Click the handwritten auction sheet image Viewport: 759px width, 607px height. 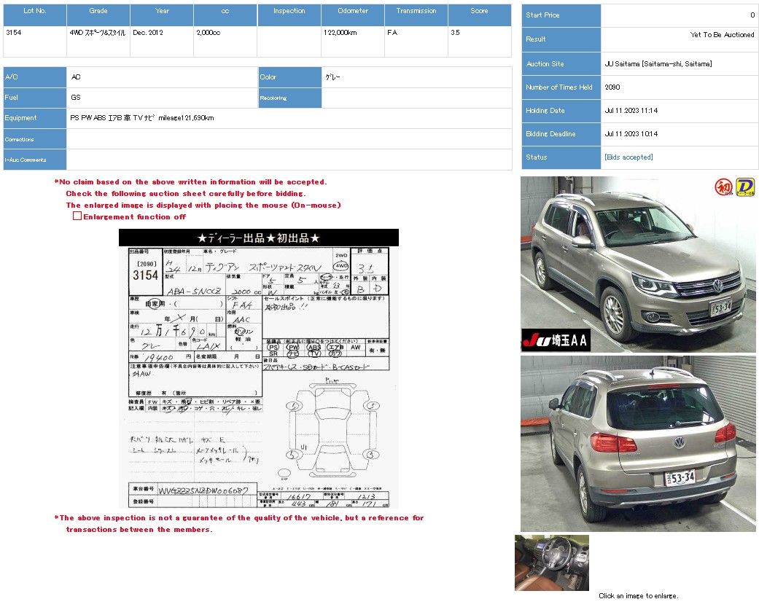coord(259,369)
